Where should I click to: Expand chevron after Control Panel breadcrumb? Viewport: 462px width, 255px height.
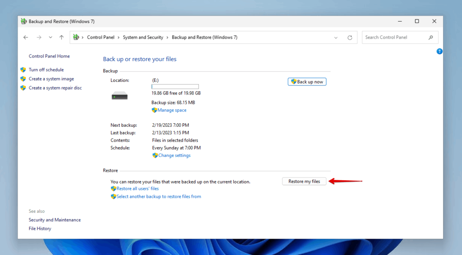119,37
